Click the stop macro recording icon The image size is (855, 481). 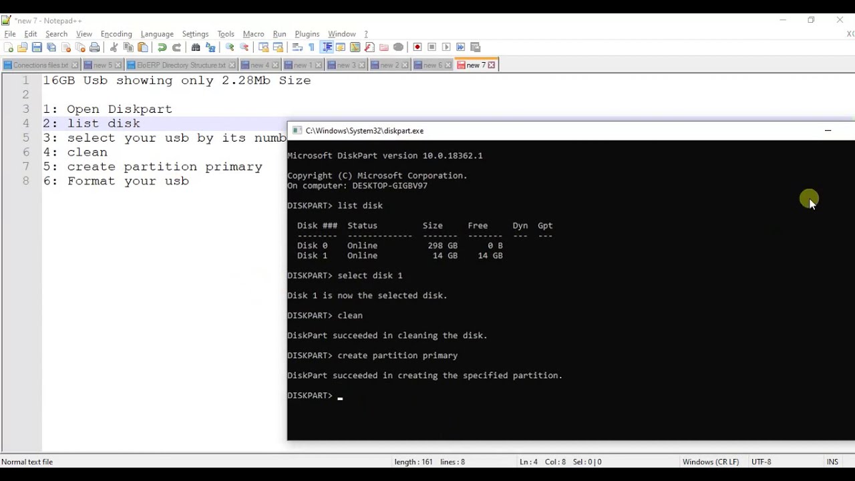click(x=432, y=47)
